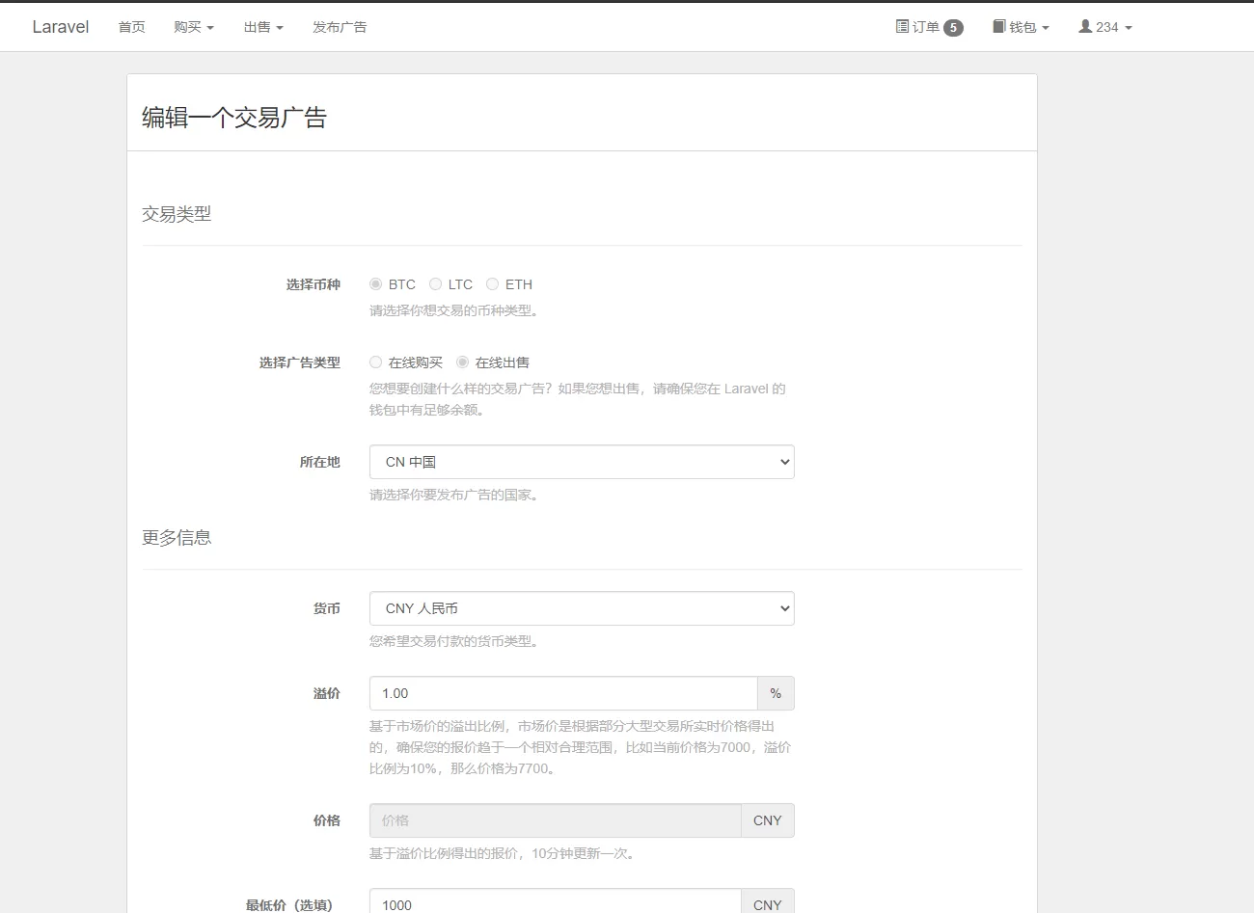Click the orders count badge showing 5
The image size is (1254, 913).
[953, 28]
